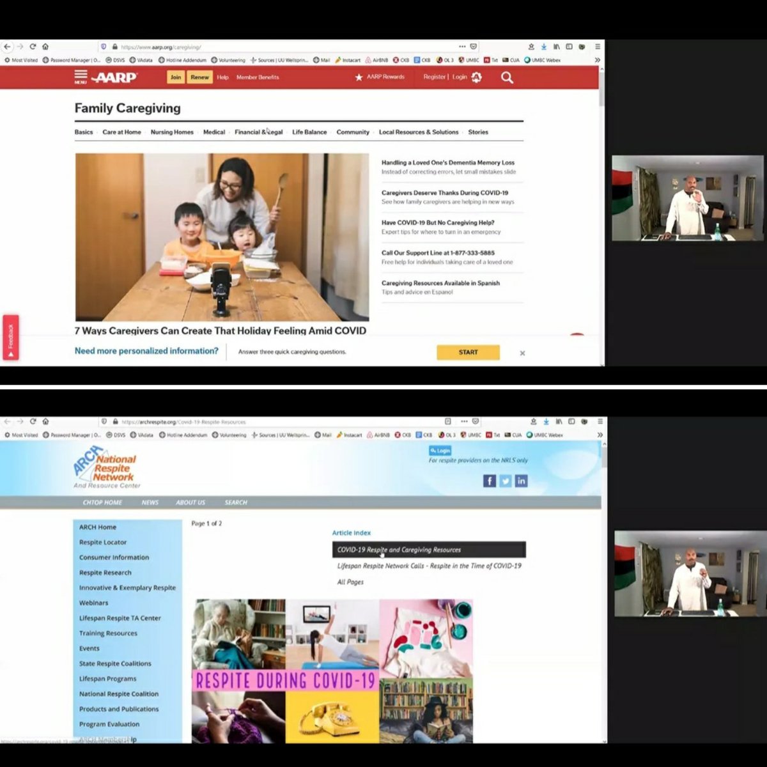
Task: Open ABOUT US in ARCH menu bar
Action: [190, 502]
